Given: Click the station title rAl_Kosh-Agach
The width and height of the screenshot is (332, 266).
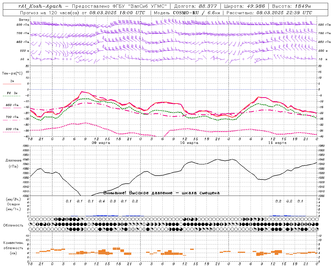Looking at the screenshot, I should pos(40,6).
